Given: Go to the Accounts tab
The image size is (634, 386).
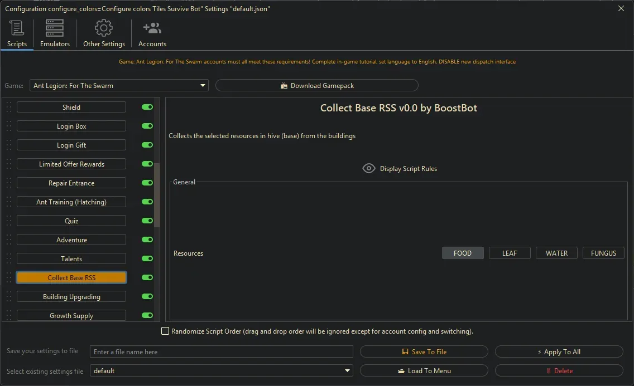Looking at the screenshot, I should pos(152,34).
